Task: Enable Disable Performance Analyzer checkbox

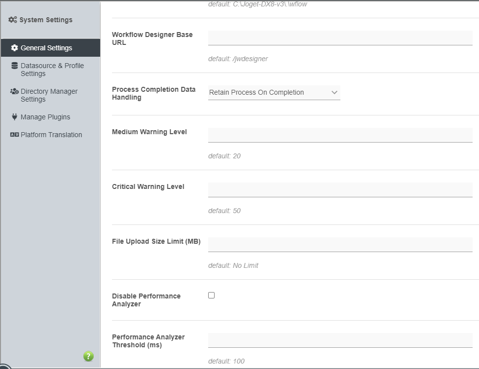Action: 212,295
